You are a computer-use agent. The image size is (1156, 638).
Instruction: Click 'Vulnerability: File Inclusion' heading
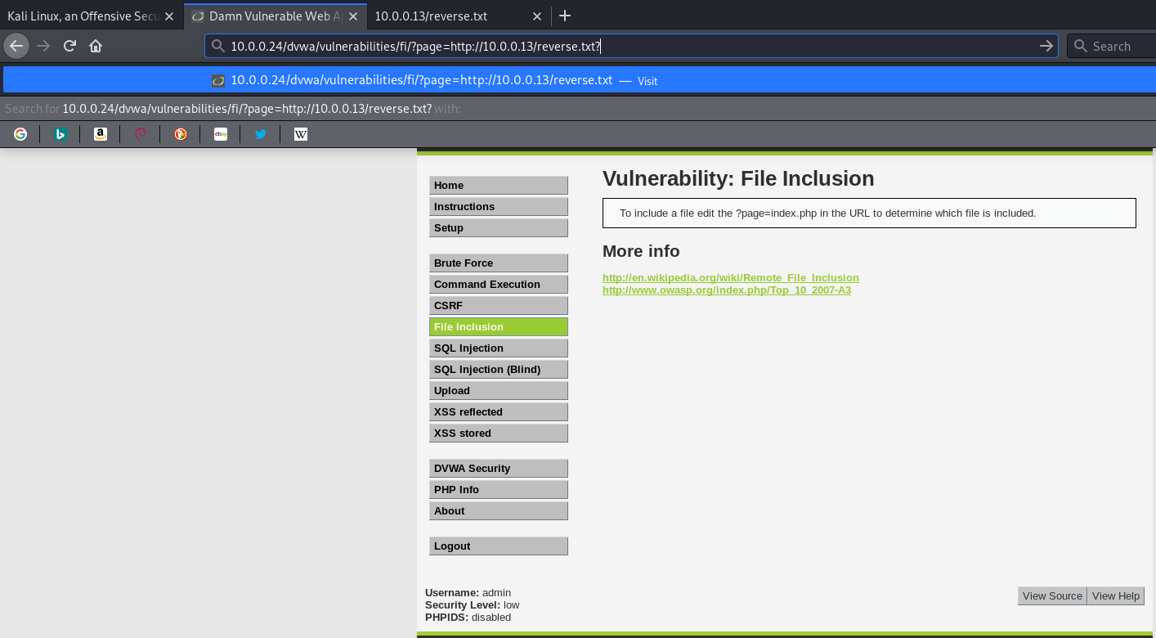click(738, 179)
